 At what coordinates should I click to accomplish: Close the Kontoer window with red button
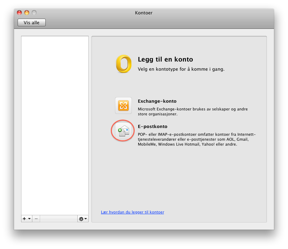(19, 13)
